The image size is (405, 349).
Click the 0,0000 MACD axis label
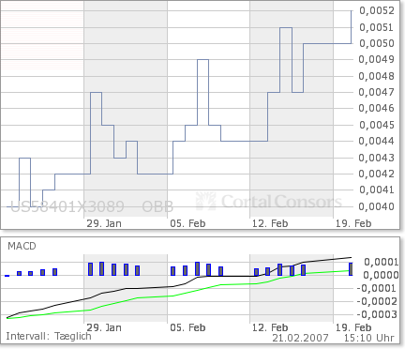point(382,275)
